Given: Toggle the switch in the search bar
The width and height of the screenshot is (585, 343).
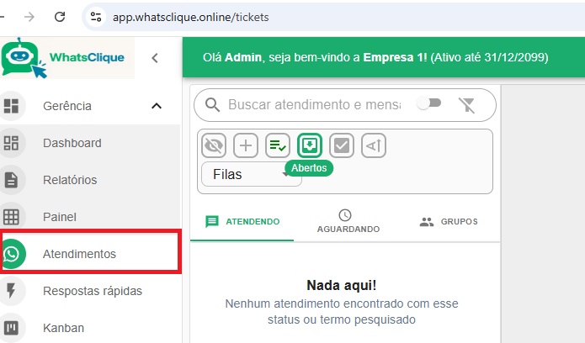Looking at the screenshot, I should (429, 103).
